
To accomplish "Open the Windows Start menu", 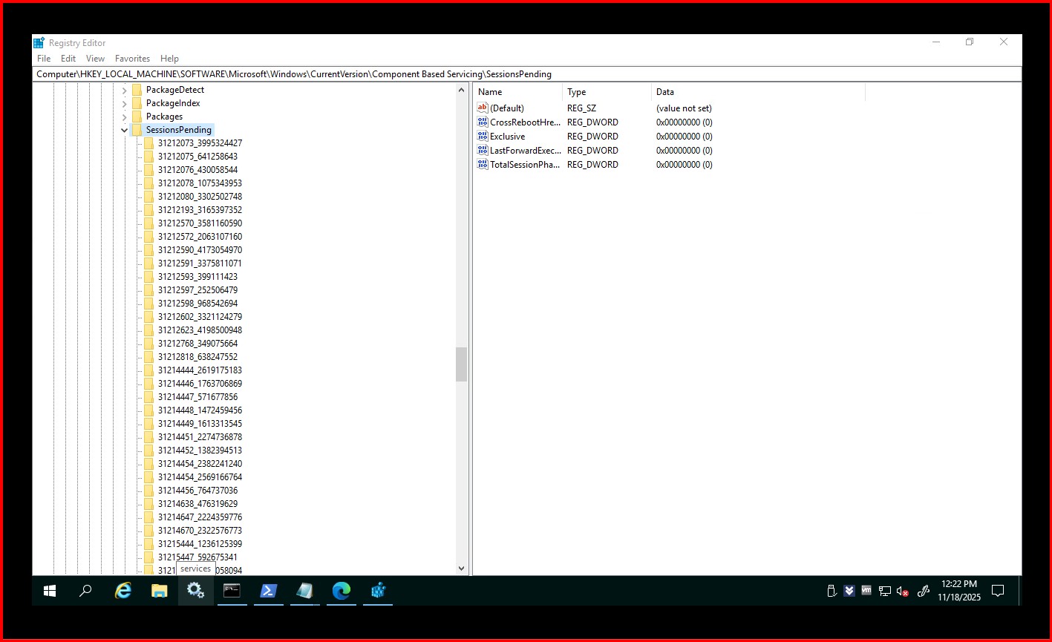I will click(x=50, y=591).
